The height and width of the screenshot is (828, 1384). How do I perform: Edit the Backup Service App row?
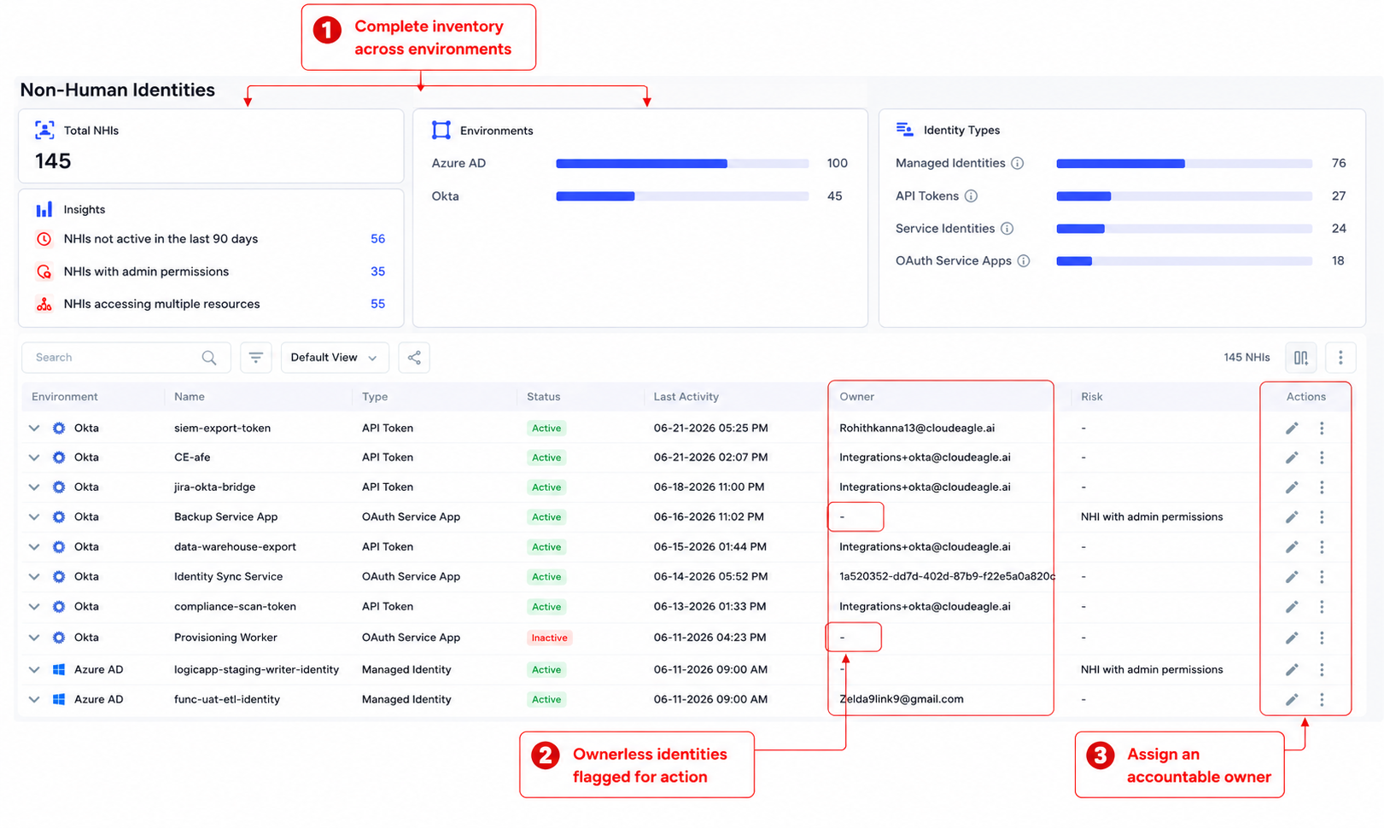pyautogui.click(x=1292, y=517)
